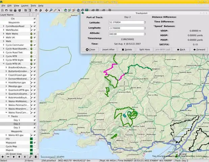This screenshot has width=209, height=162.
Task: Expand the Cycle MTB Night layer
Action: pyautogui.click(x=4, y=60)
